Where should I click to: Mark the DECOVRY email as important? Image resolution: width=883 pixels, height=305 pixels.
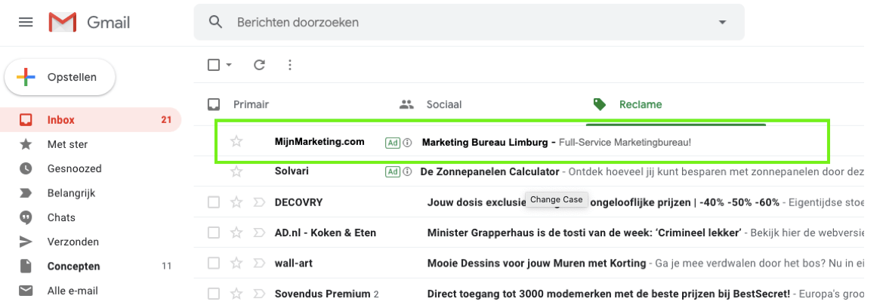tap(258, 202)
